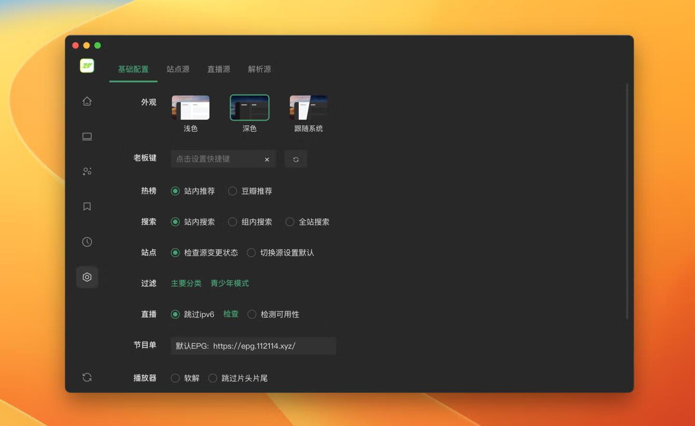Image resolution: width=695 pixels, height=426 pixels.
Task: Click the 默认EPG URL input field
Action: (x=253, y=346)
